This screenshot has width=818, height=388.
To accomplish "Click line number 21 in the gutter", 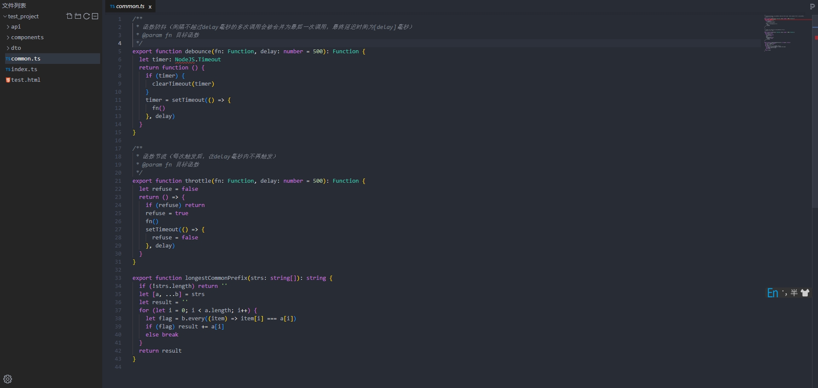I will (118, 181).
